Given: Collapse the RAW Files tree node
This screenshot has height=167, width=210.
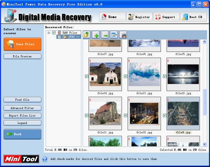Looking at the screenshot, I should click(49, 33).
